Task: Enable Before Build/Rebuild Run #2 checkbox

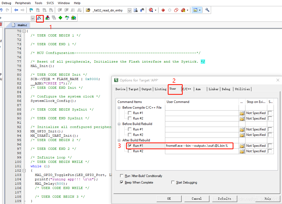Action: [x=130, y=135]
